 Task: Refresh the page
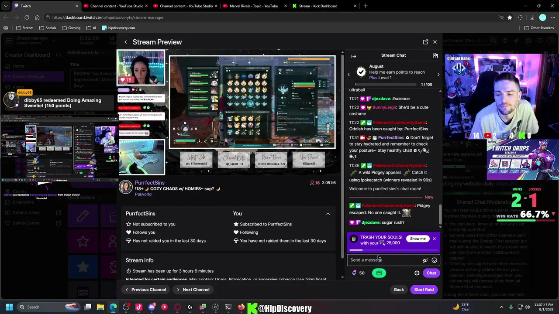[x=27, y=17]
